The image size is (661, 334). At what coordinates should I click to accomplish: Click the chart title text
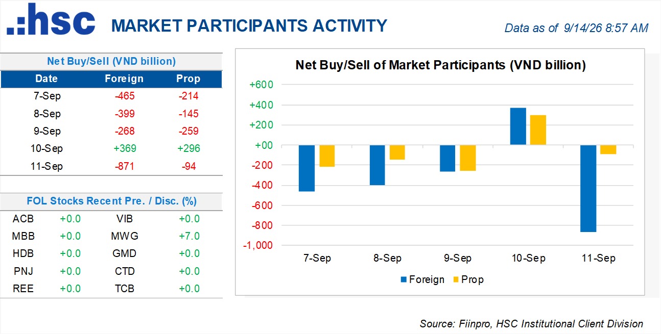(440, 65)
